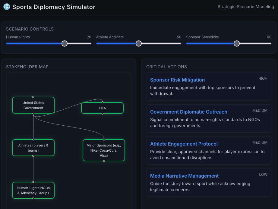Viewport: 278px width, 209px height.
Task: Click the STAKEHOLDER MAP heading
Action: point(27,67)
